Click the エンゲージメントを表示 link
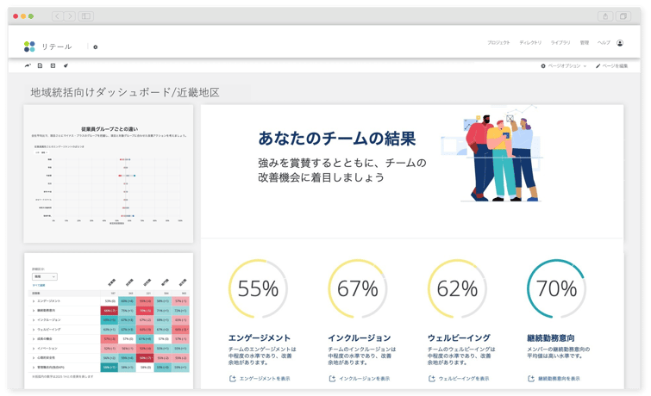Image resolution: width=651 pixels, height=396 pixels. (265, 379)
